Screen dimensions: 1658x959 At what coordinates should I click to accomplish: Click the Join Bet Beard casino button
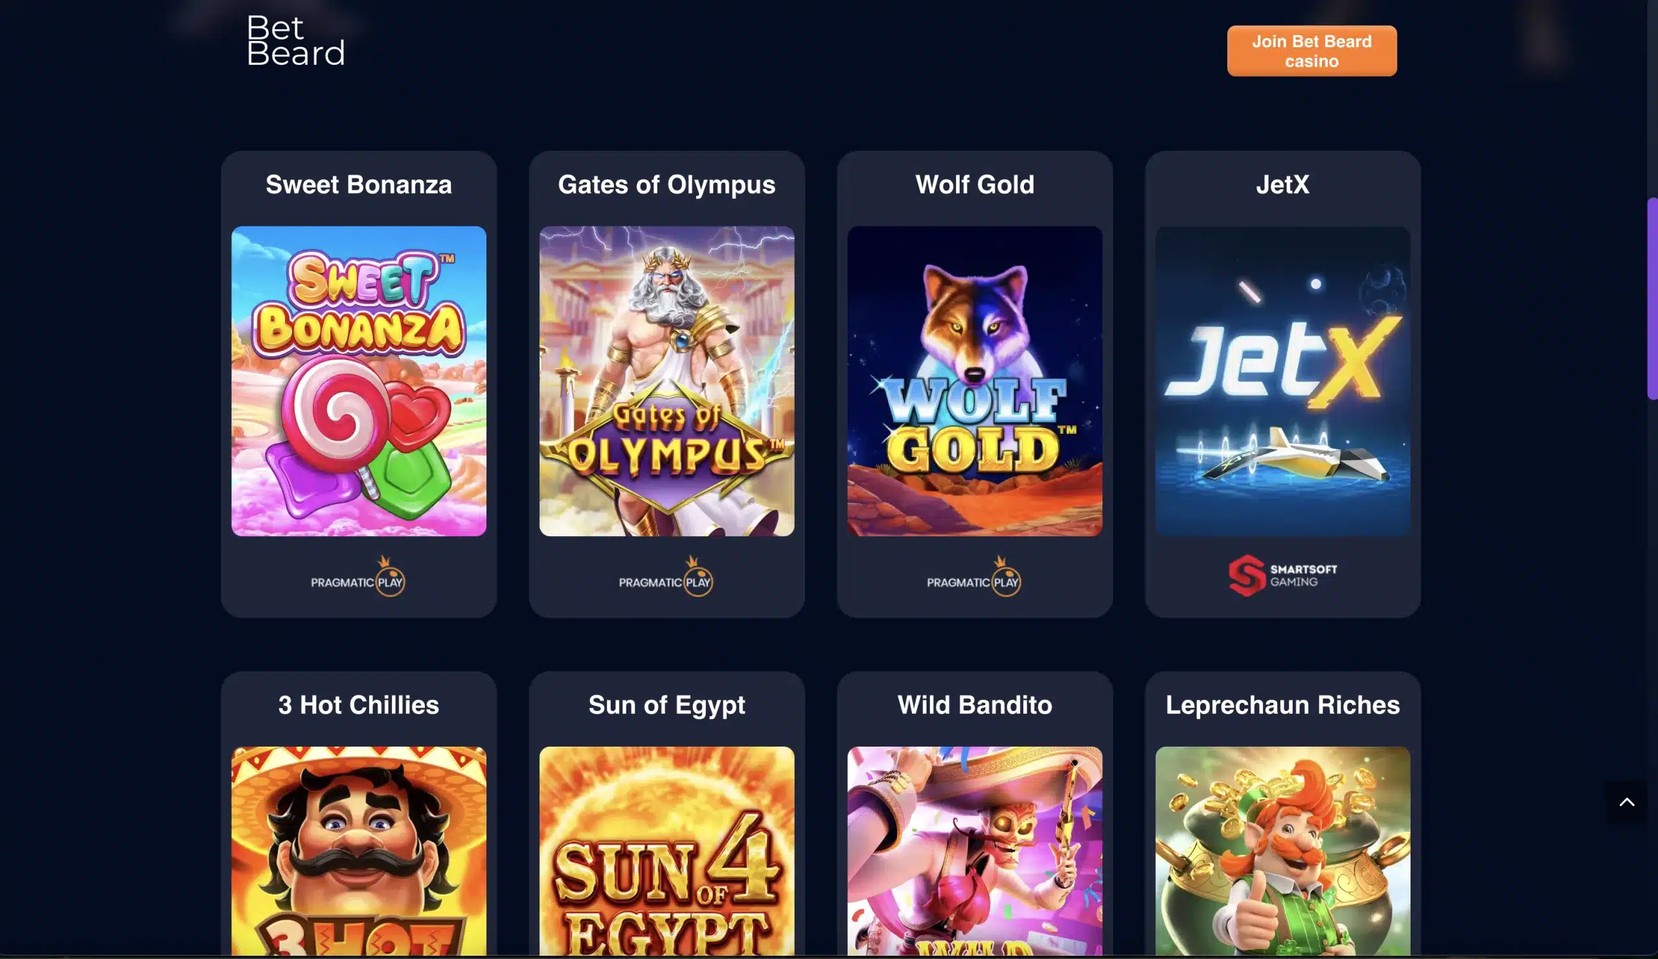coord(1312,51)
